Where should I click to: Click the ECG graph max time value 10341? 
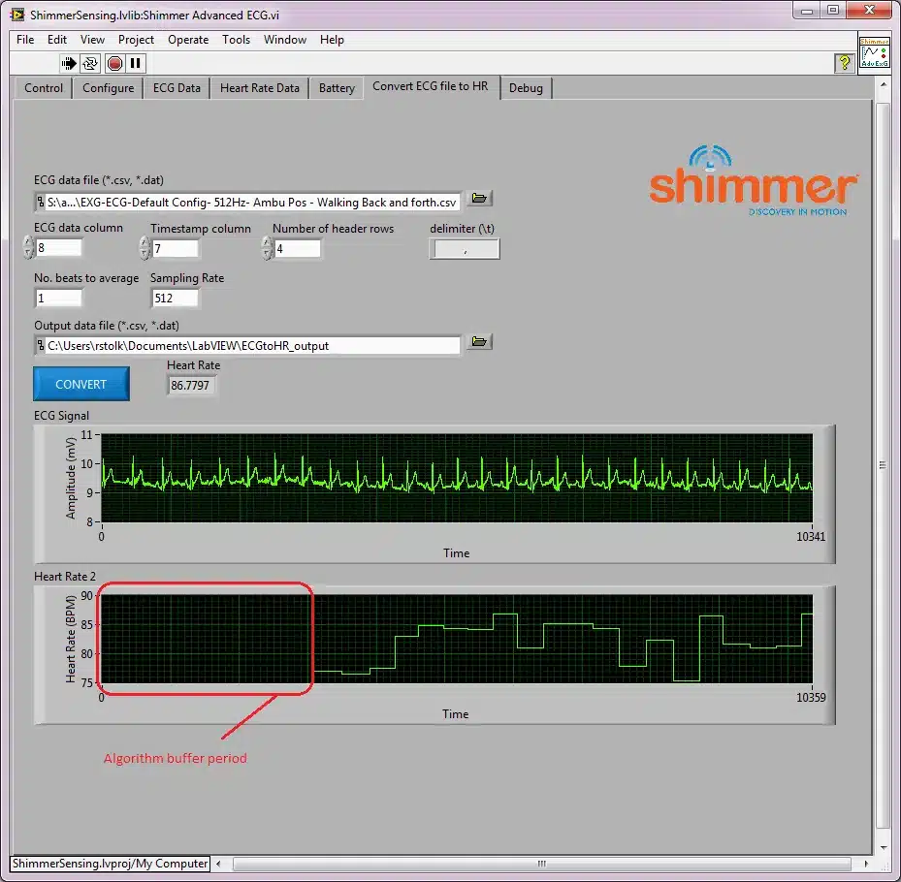click(811, 536)
